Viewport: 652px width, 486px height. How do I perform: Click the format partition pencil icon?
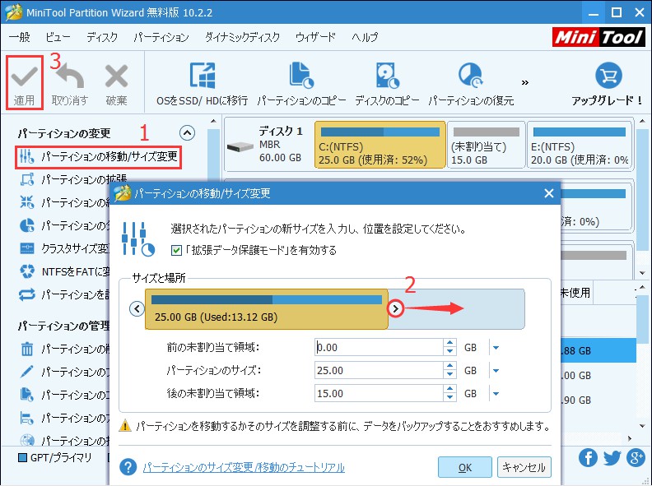(x=27, y=372)
